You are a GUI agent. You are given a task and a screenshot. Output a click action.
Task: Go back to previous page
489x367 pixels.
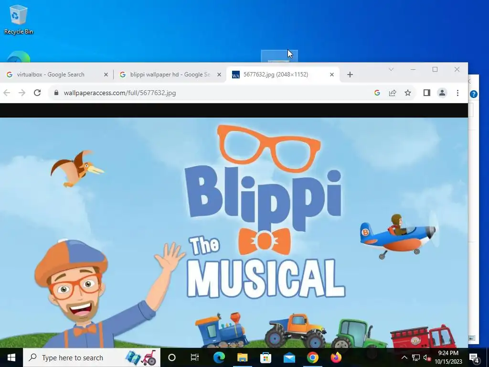point(7,93)
